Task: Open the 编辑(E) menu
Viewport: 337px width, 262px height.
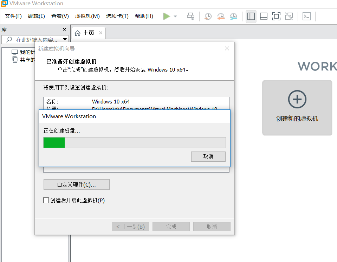Action: point(36,16)
